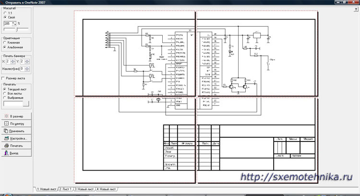This screenshot has height=196, width=360.
Task: Choose Альбомная landscape orientation
Action: coord(5,47)
